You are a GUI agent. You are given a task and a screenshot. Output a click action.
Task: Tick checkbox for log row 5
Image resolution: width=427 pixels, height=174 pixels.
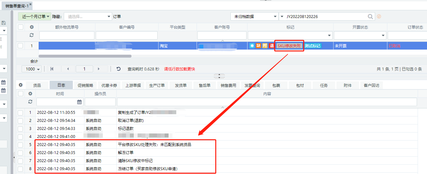[21, 145]
